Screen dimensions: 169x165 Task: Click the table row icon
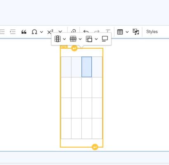[x=73, y=39]
